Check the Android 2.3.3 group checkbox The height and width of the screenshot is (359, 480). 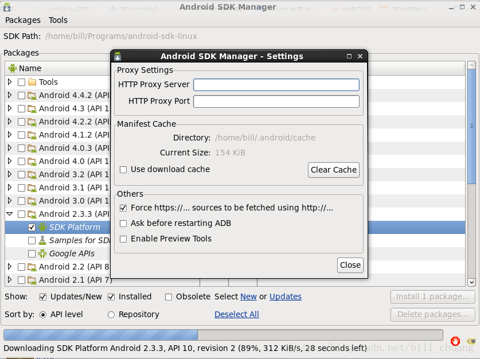pos(21,214)
